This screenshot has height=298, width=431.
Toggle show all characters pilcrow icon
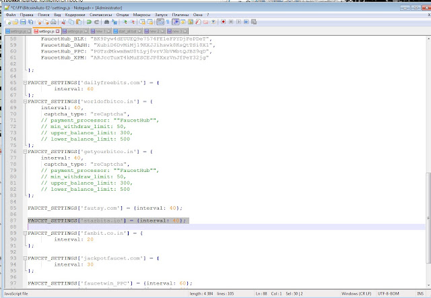168,22
